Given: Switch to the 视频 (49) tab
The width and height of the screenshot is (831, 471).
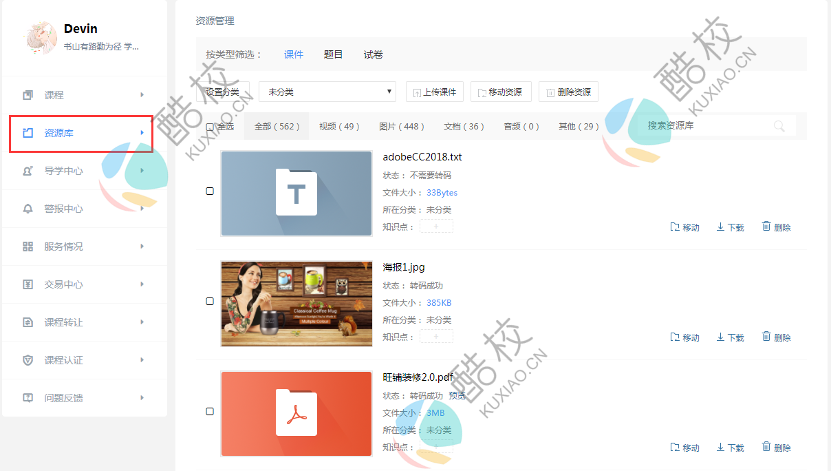Looking at the screenshot, I should [x=339, y=127].
